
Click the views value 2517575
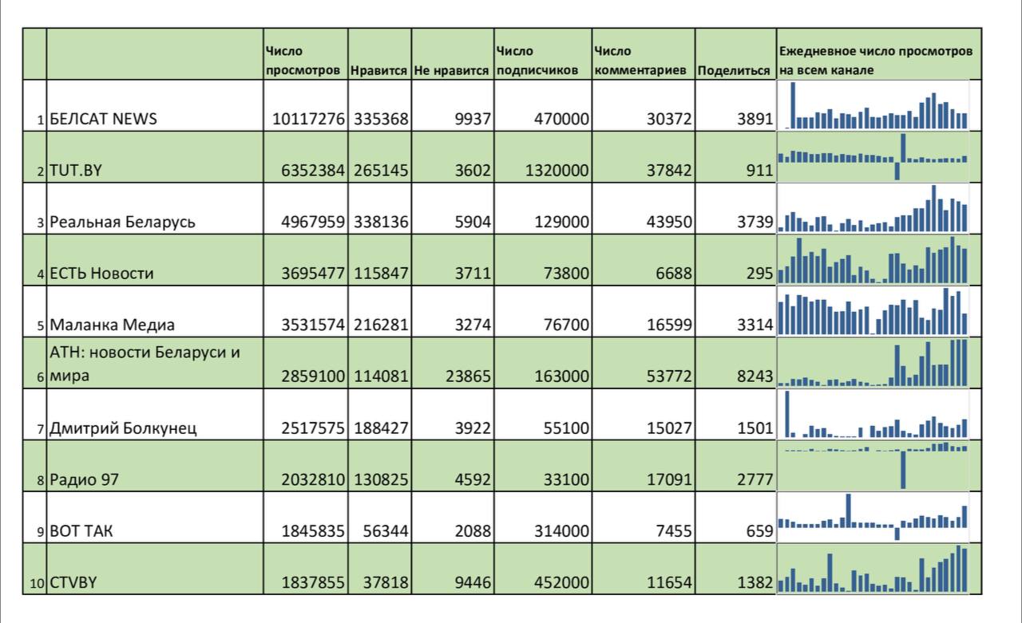coord(312,428)
